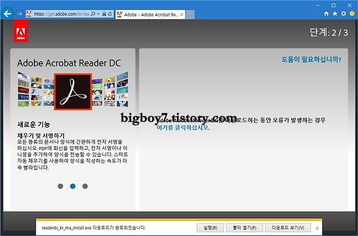Click the 여기를 클릭하십시오 link
Image resolution: width=358 pixels, height=236 pixels.
point(182,127)
